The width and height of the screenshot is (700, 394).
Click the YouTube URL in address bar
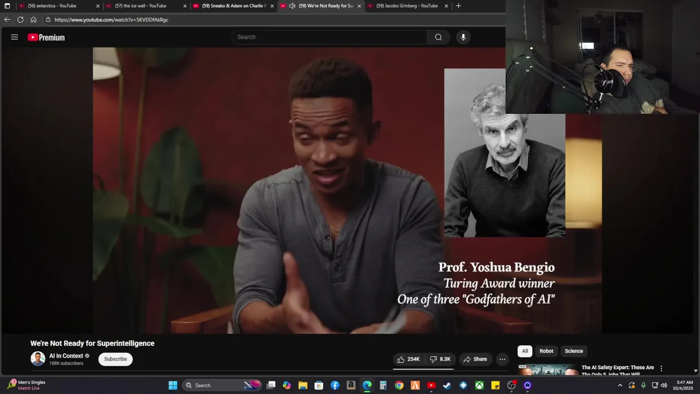point(112,20)
